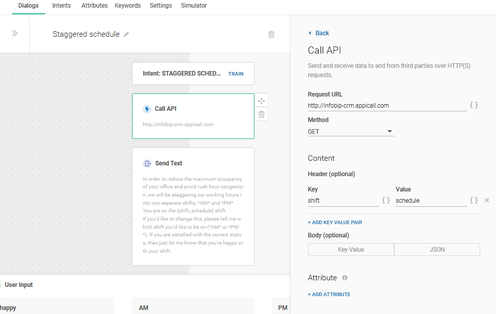Click Train on the intent block

point(236,74)
